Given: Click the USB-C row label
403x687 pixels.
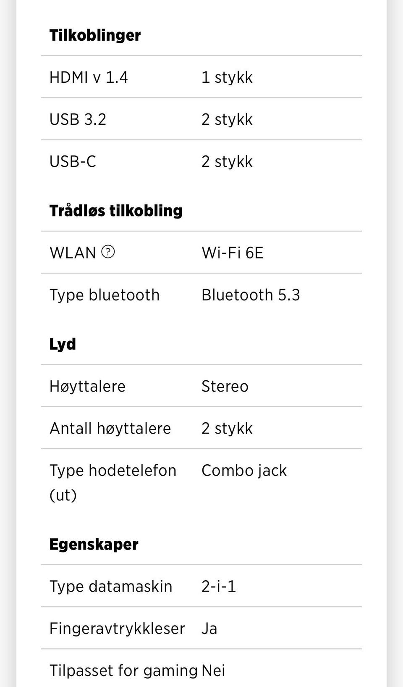Looking at the screenshot, I should (x=73, y=161).
